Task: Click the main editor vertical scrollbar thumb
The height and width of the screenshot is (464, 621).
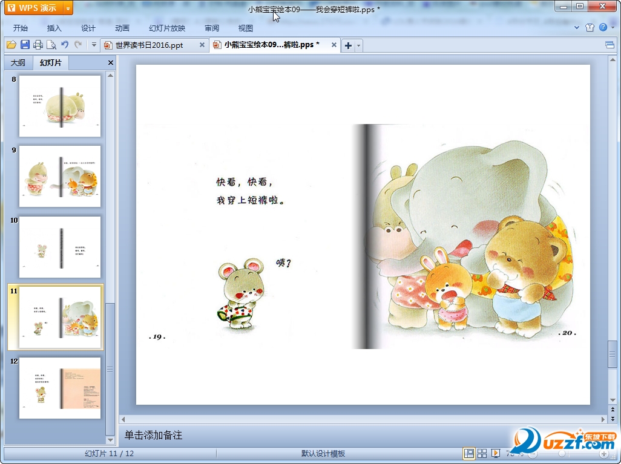Action: click(613, 353)
